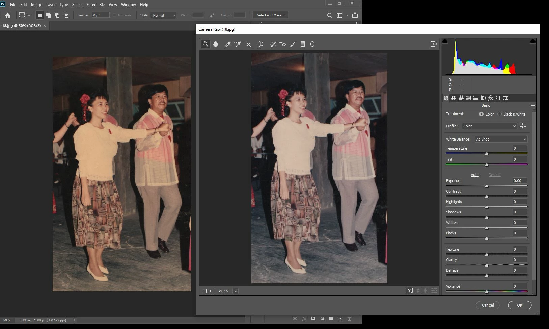The height and width of the screenshot is (329, 549).
Task: Open the Calibration panel tab
Action: [x=498, y=98]
